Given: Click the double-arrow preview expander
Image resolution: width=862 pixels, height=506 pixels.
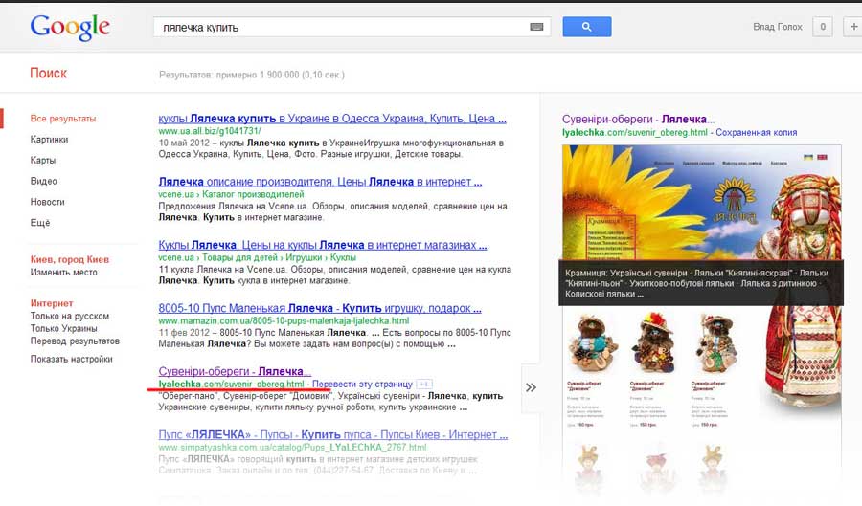Looking at the screenshot, I should tap(531, 387).
